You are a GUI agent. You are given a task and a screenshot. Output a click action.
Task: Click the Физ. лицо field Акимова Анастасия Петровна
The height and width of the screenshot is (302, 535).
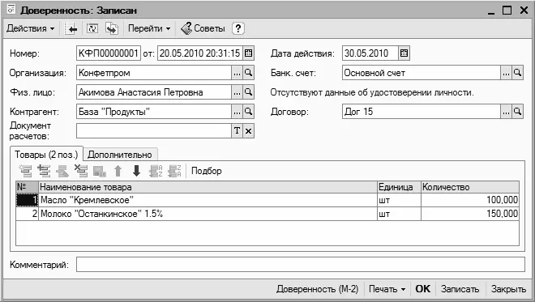point(154,92)
